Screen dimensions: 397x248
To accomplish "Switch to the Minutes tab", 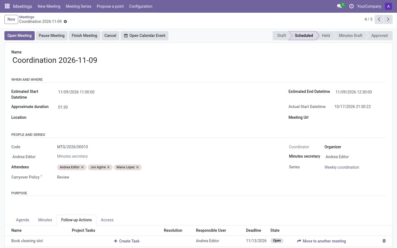I will click(x=45, y=220).
